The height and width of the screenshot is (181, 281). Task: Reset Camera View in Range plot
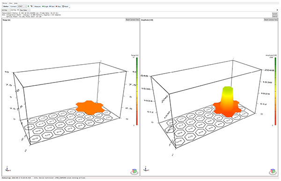[132, 20]
